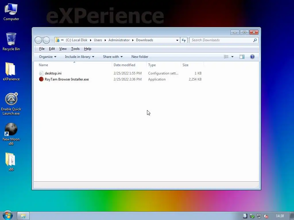
Task: Click the Explorer Back navigation button
Action: click(38, 40)
